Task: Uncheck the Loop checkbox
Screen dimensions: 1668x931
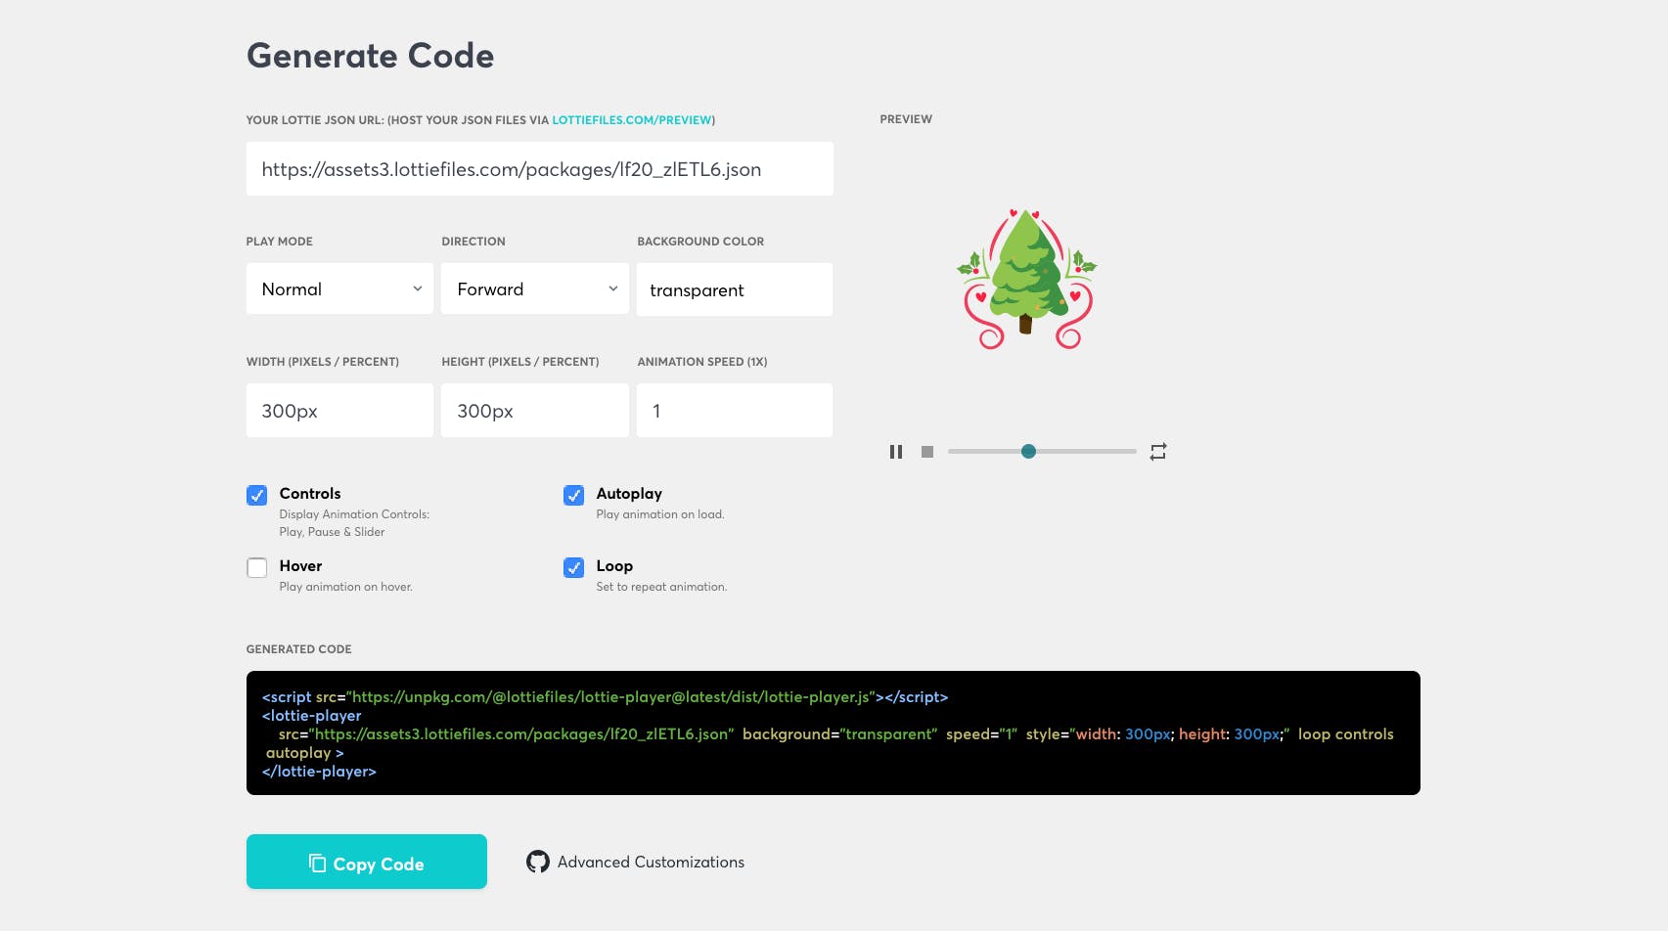Action: [574, 567]
